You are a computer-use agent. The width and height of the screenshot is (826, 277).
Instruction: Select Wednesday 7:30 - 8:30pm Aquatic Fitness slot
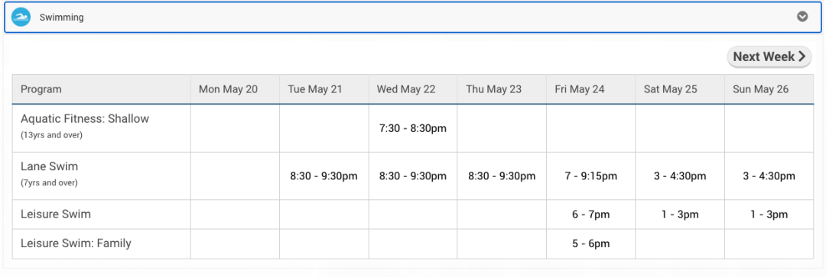click(413, 128)
